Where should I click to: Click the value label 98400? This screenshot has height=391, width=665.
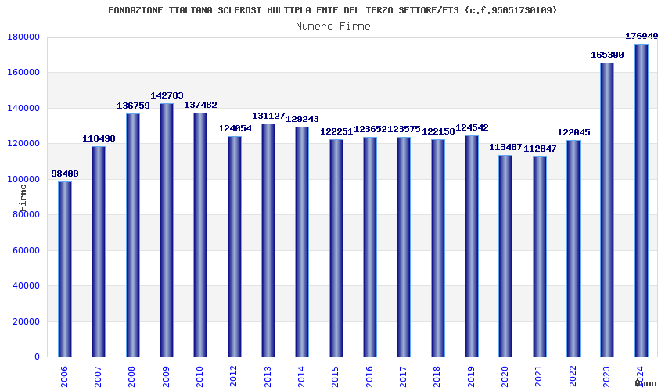(x=65, y=174)
